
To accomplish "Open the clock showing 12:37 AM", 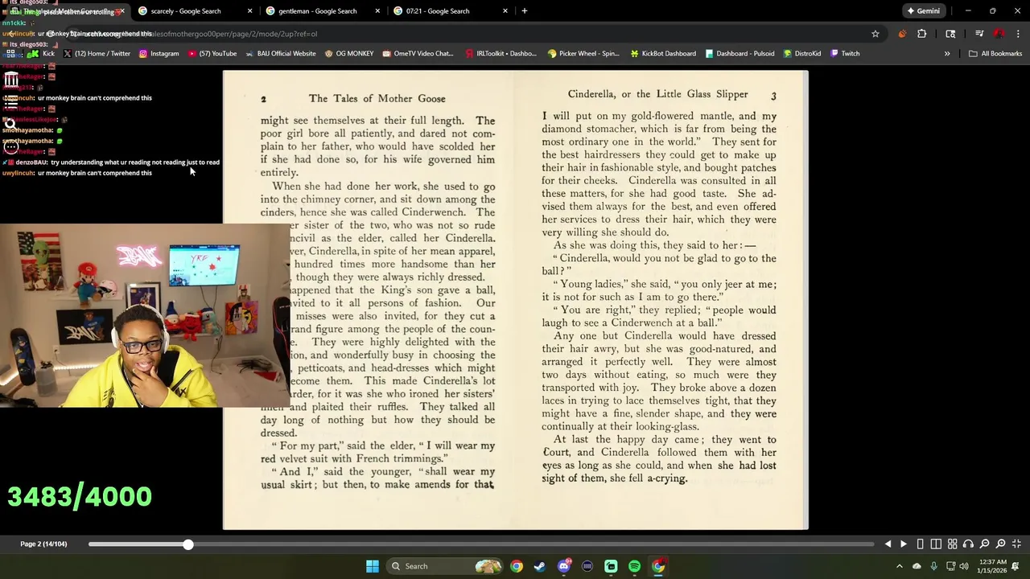I will [993, 566].
